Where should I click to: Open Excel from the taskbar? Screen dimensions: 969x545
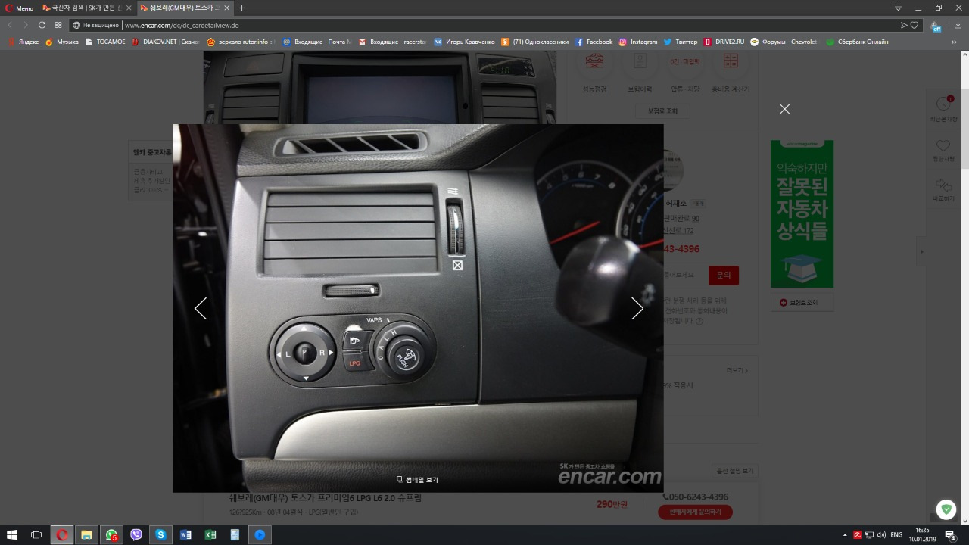pyautogui.click(x=210, y=534)
